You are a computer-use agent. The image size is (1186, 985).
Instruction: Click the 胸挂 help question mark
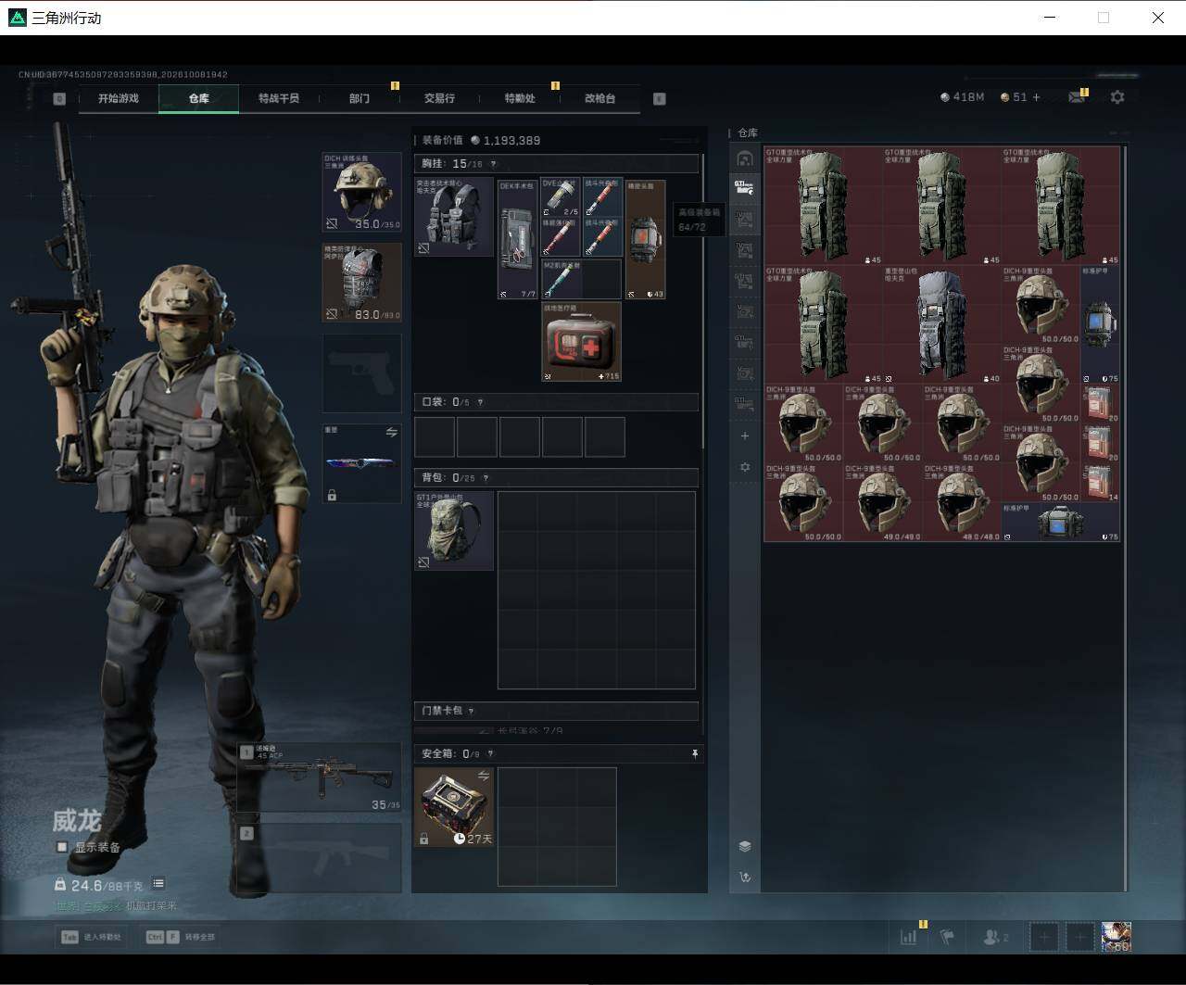(493, 164)
